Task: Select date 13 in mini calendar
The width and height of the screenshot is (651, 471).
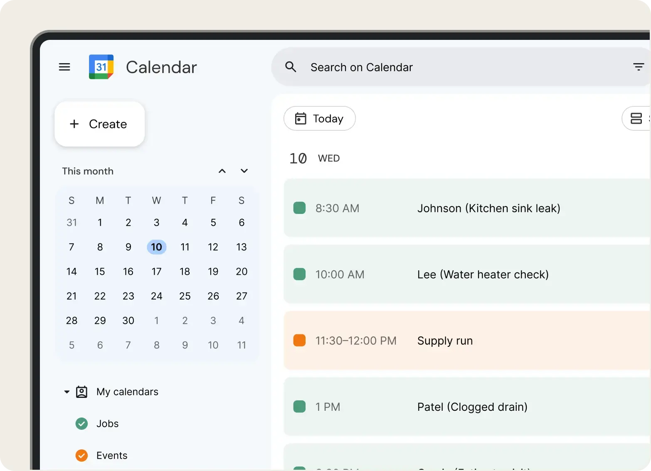Action: pyautogui.click(x=242, y=247)
